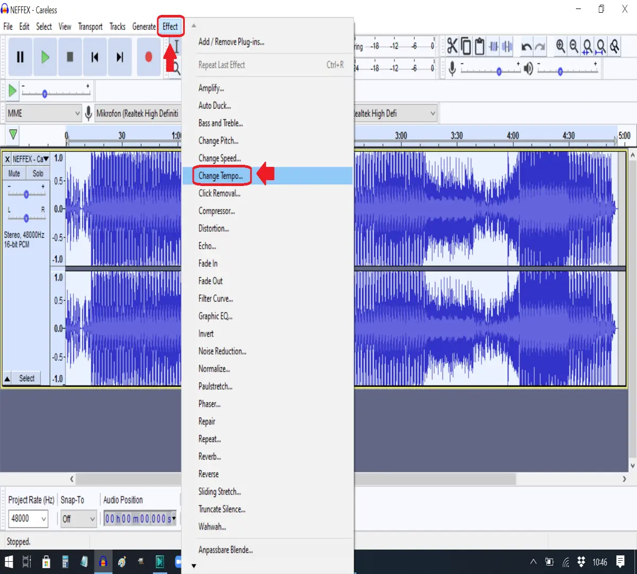Click the microphone icon beside Mikrofon device
Screen dimensions: 637x574
(89, 113)
